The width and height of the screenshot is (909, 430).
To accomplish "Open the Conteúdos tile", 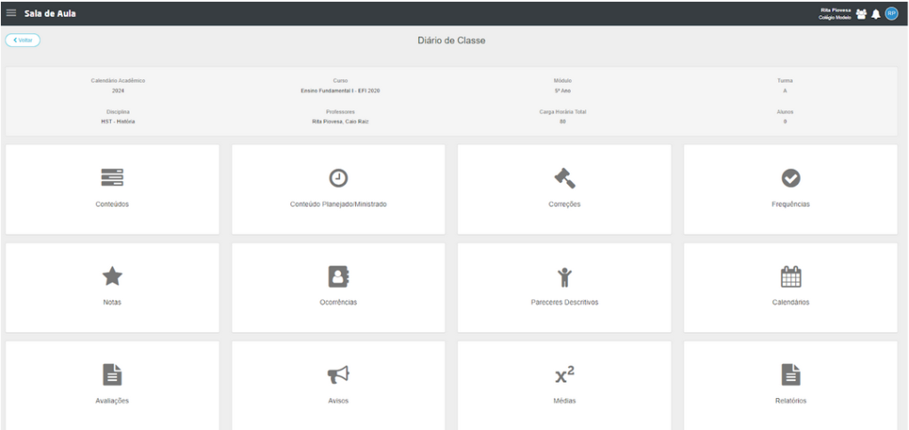I will coord(112,188).
